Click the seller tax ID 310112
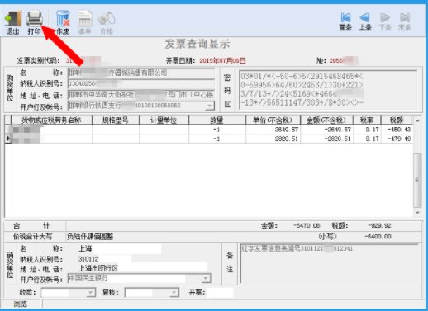428x311 pixels. pyautogui.click(x=88, y=259)
